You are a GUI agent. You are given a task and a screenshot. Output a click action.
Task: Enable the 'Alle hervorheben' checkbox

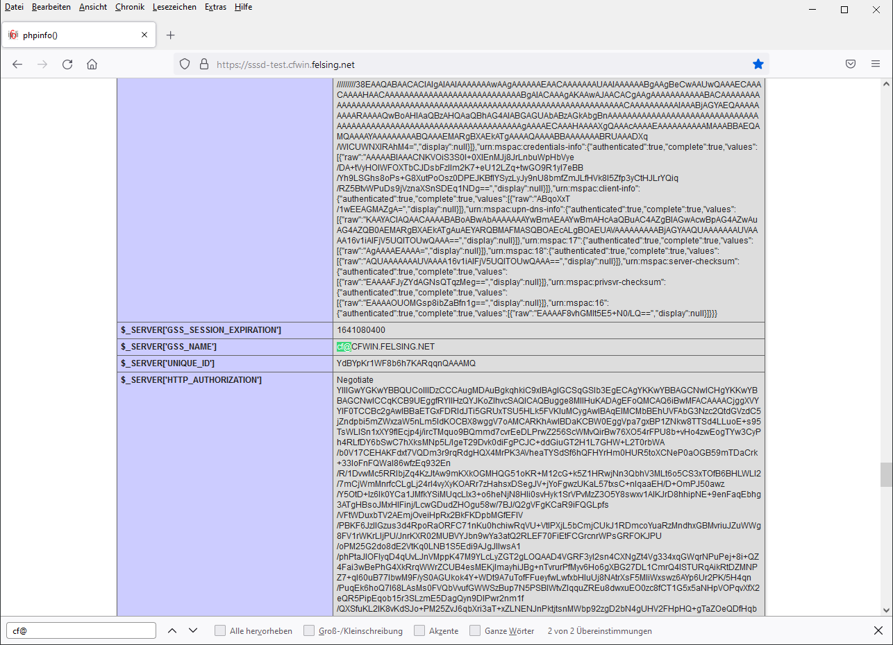pyautogui.click(x=220, y=630)
